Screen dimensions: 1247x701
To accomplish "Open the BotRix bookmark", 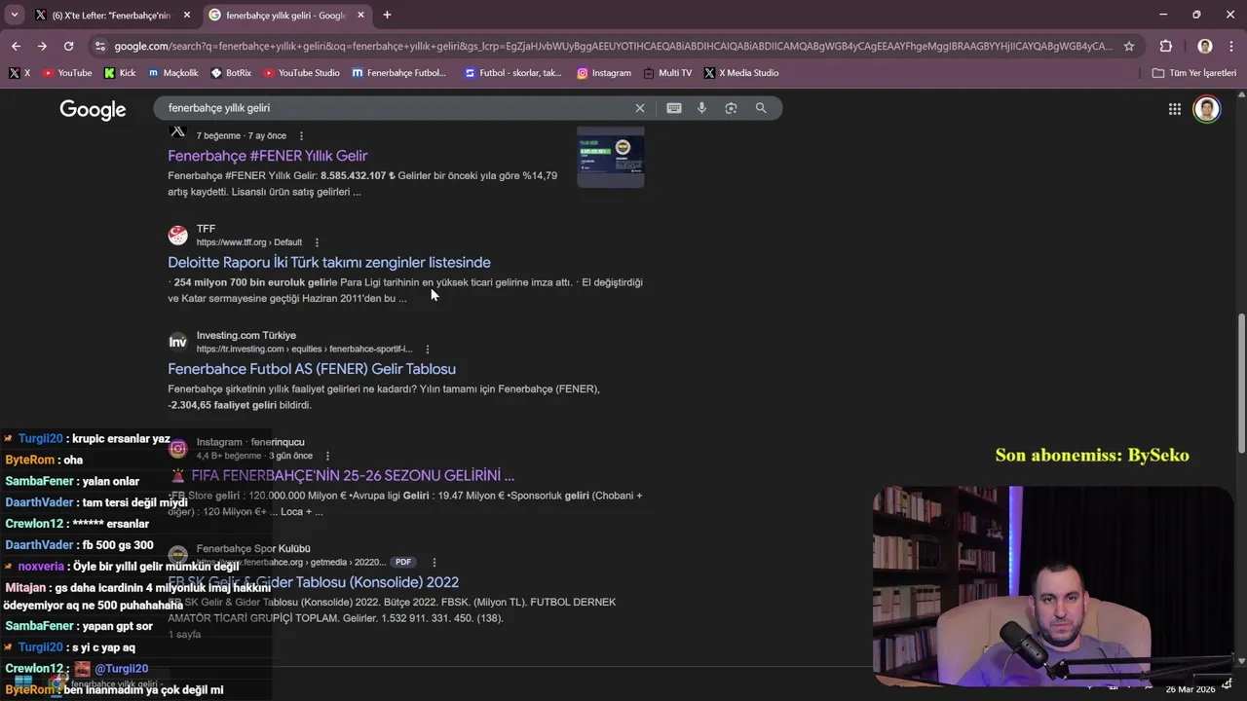I will point(231,73).
